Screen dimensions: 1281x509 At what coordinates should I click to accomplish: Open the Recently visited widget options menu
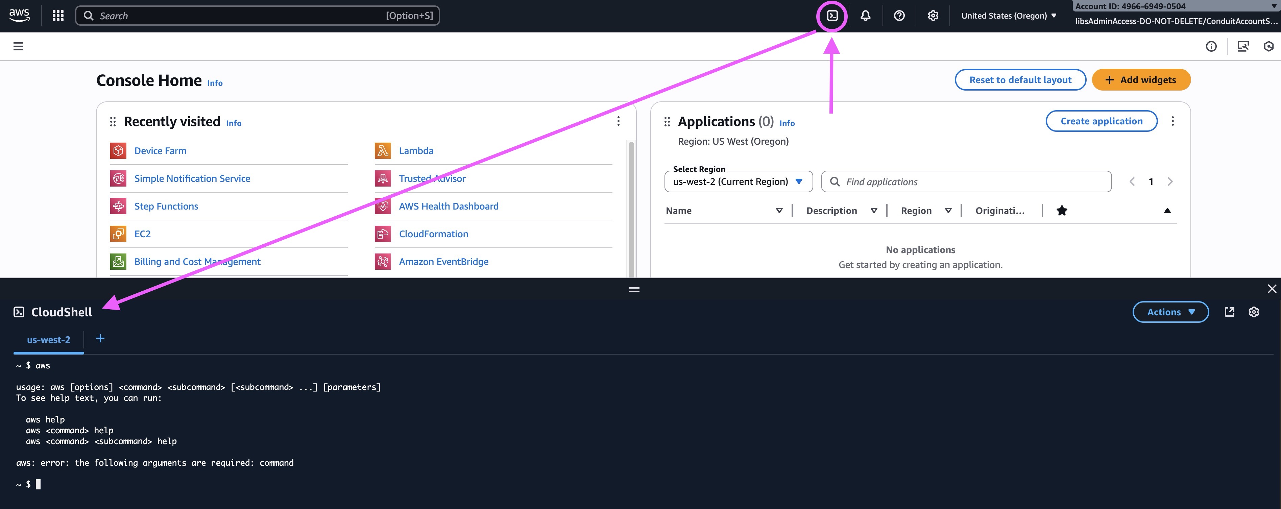pos(619,121)
